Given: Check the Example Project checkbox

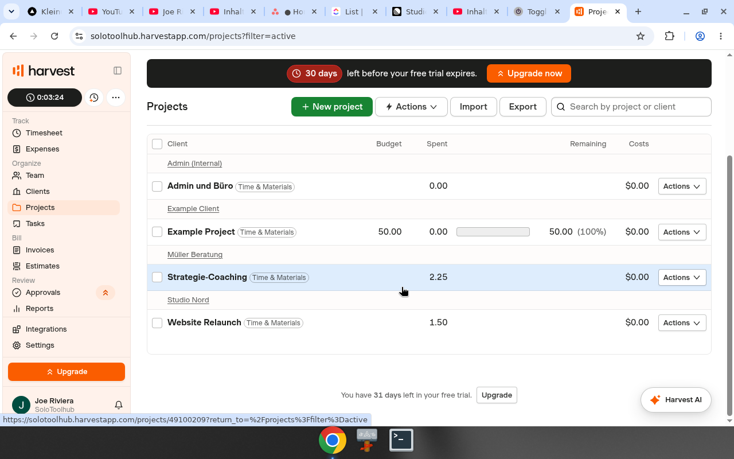Looking at the screenshot, I should [x=157, y=232].
